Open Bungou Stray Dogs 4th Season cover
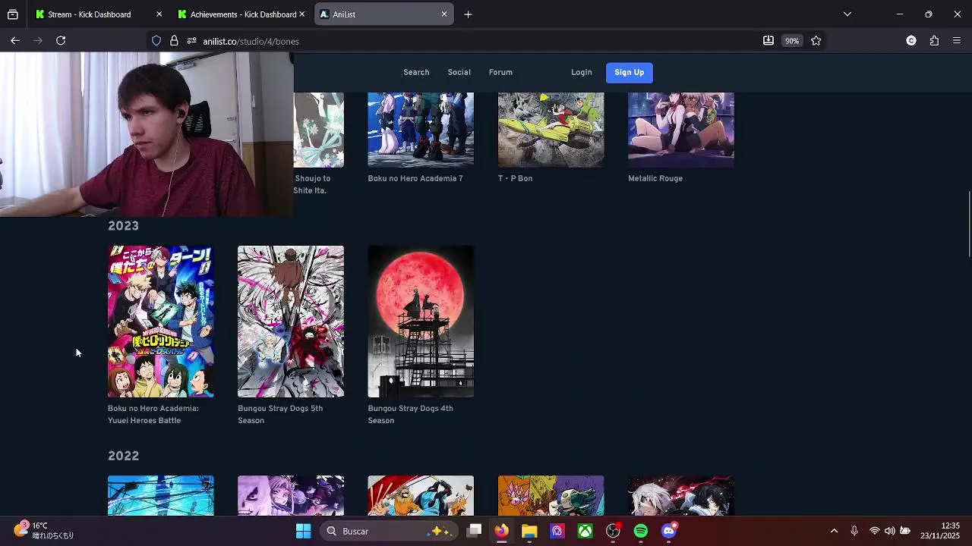 pyautogui.click(x=421, y=322)
